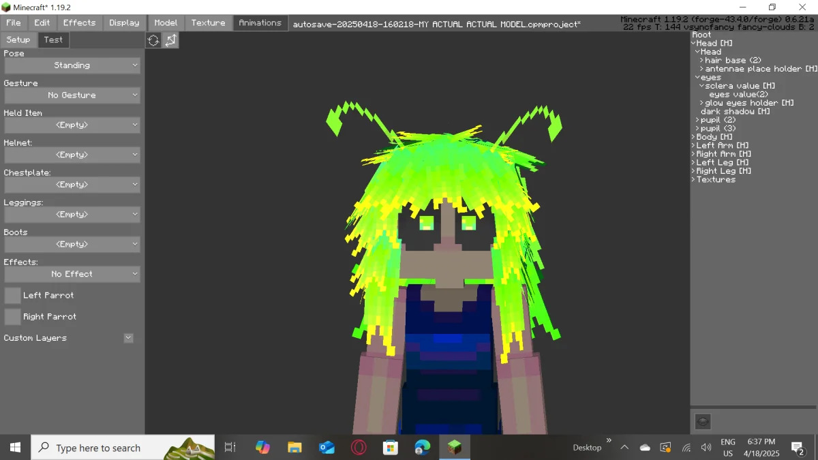Select the pupil (3) tree row
The width and height of the screenshot is (818, 460).
(x=718, y=128)
